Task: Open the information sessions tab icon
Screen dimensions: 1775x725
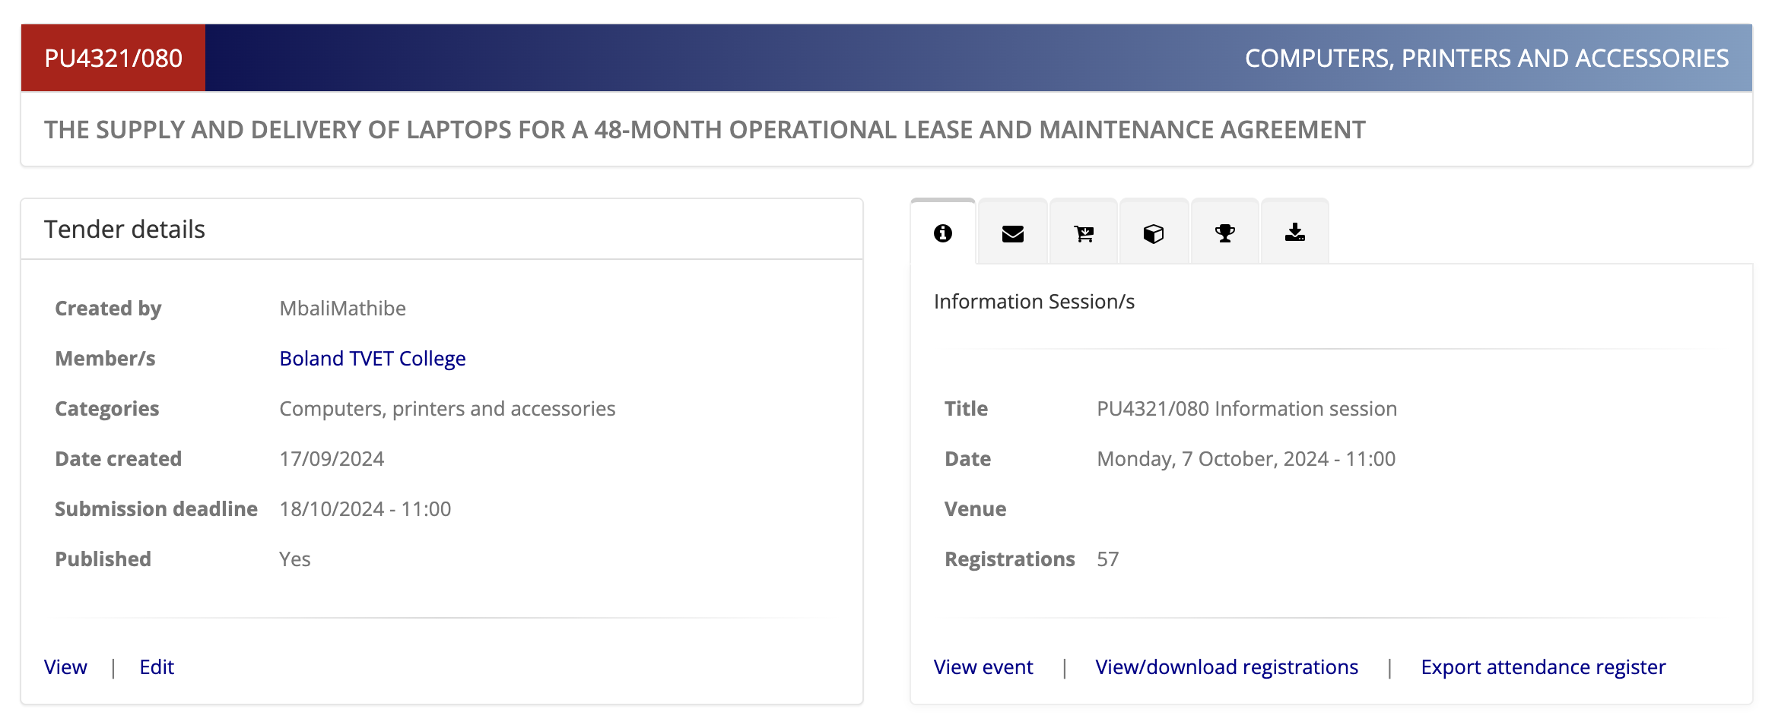Action: click(x=942, y=233)
